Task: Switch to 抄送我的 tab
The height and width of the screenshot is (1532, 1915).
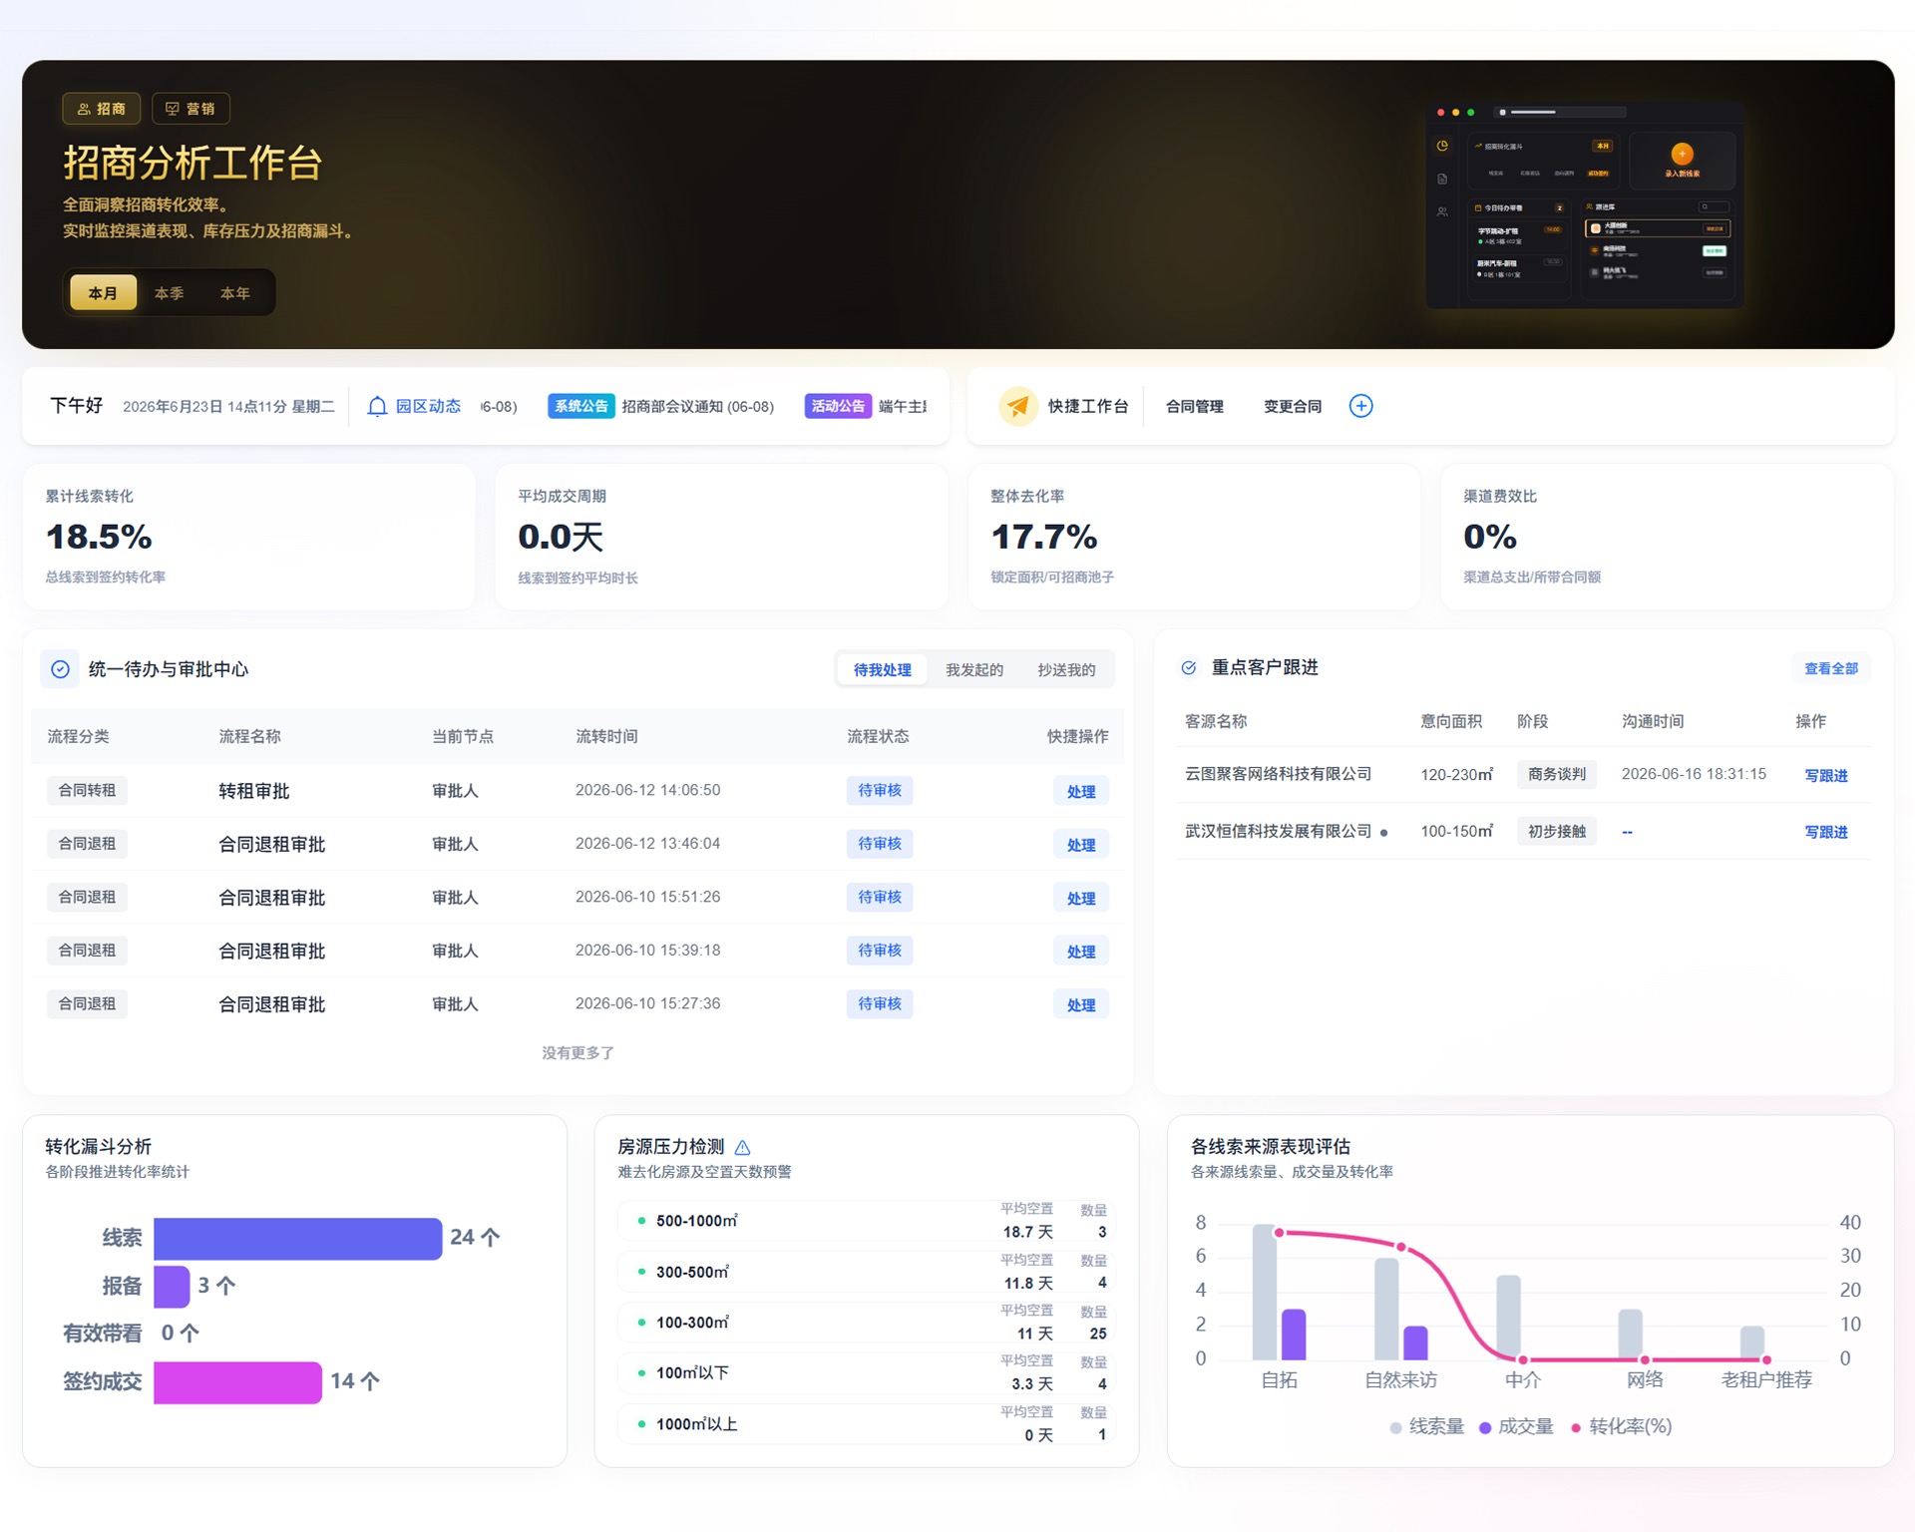Action: pos(1066,670)
